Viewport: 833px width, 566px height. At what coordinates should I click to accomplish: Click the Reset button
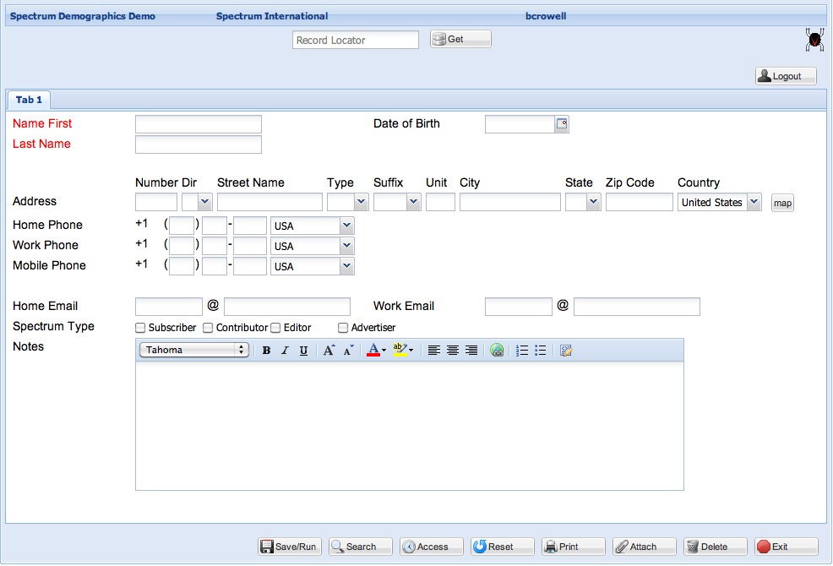click(502, 547)
